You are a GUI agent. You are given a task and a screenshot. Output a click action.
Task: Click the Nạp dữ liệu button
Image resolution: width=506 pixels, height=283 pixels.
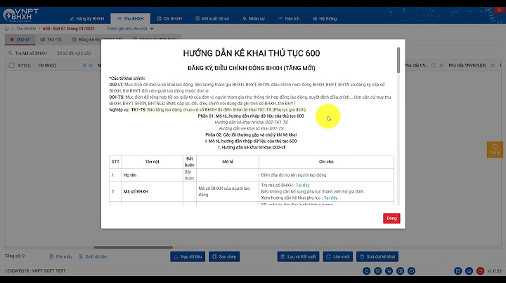tap(188, 256)
